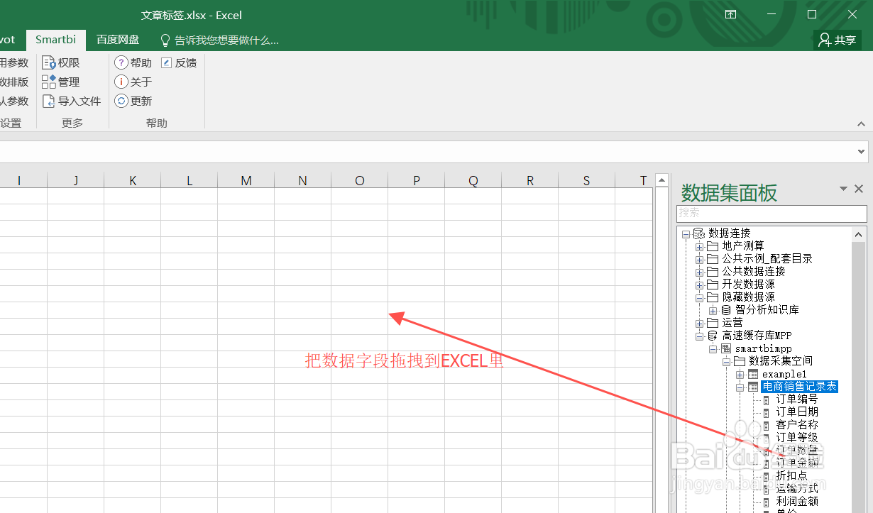Select column header J
The height and width of the screenshot is (513, 873).
tap(76, 181)
